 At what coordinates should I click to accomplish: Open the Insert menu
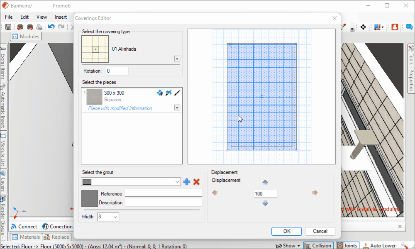(61, 17)
